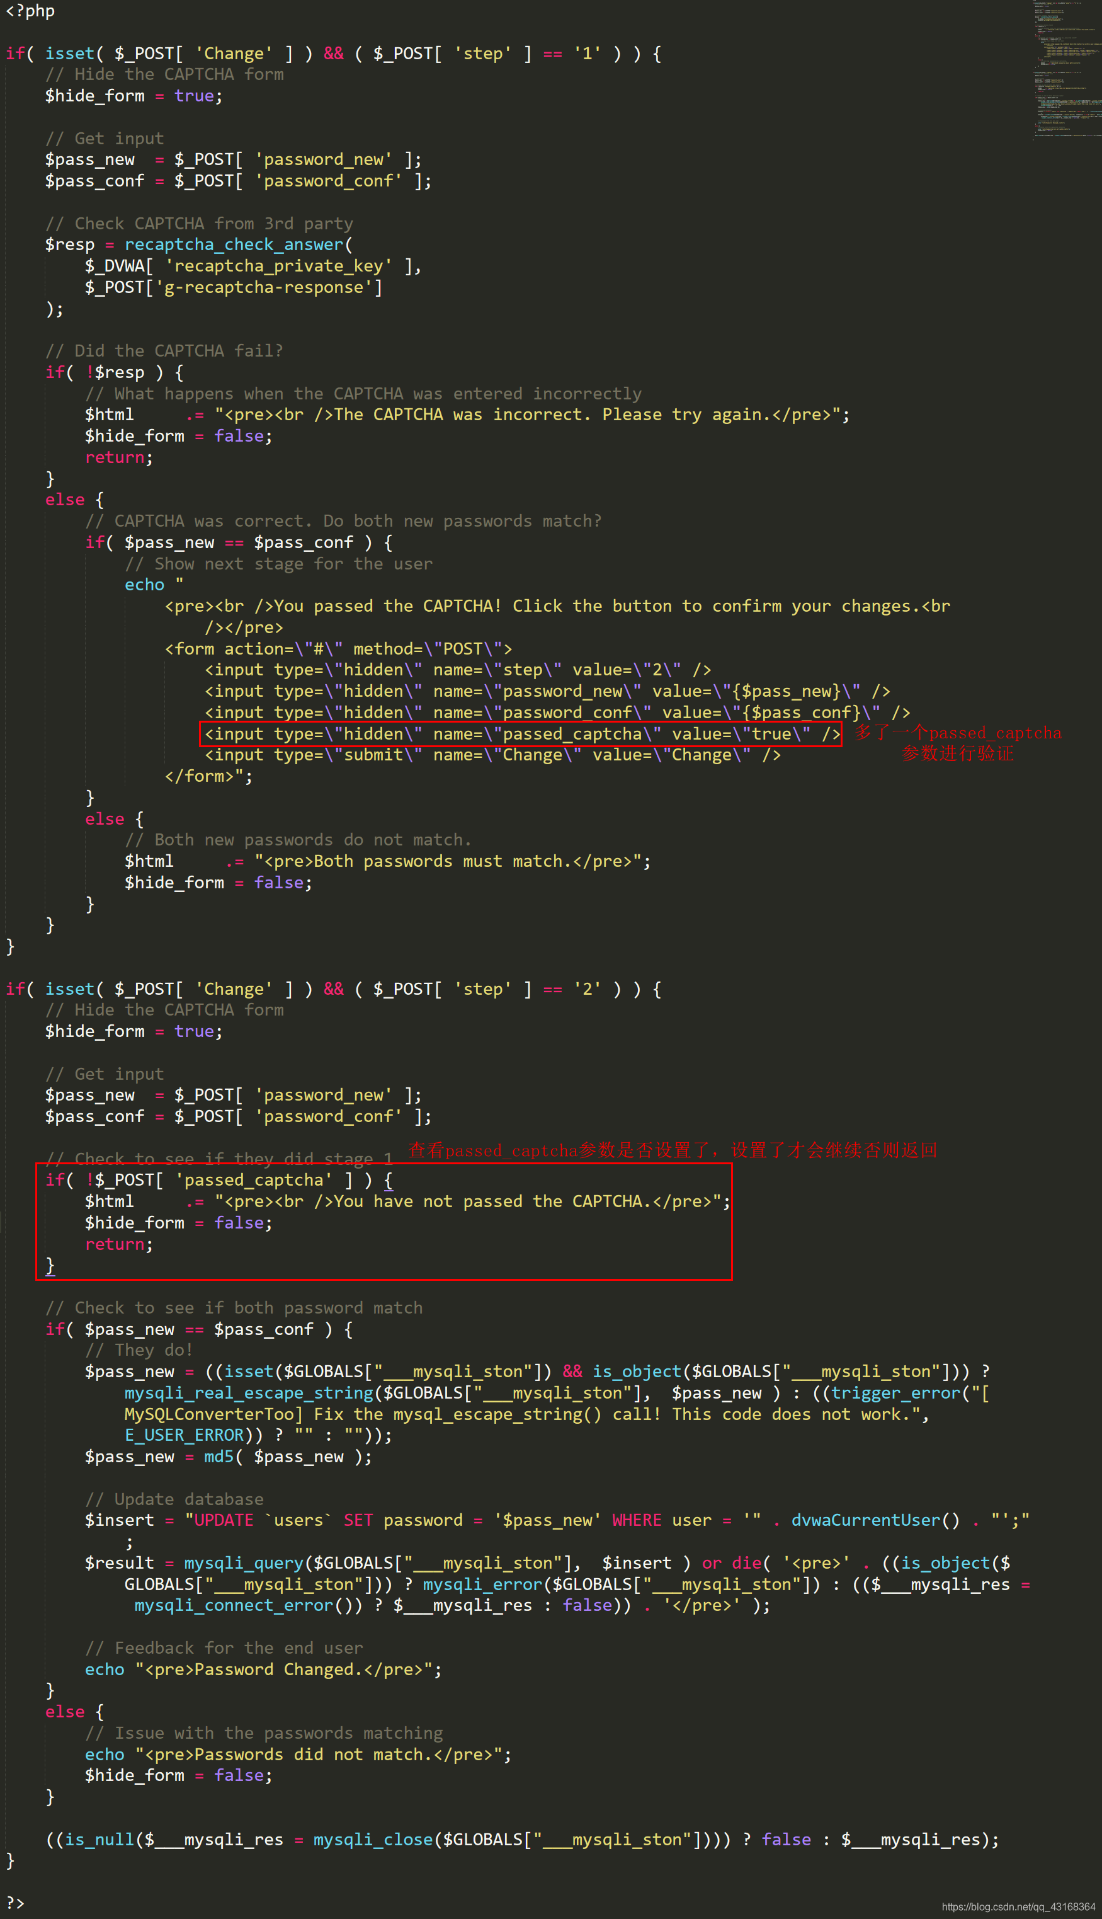Click the 'Check to see if they did stage 1' comment
The image size is (1102, 1919).
click(219, 1159)
